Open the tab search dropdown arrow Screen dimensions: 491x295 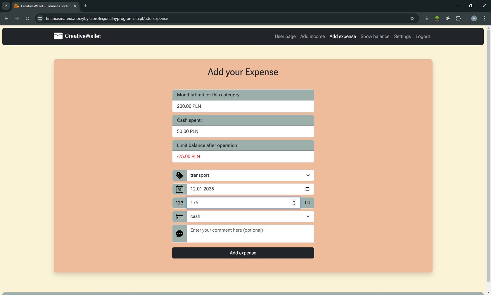point(6,6)
